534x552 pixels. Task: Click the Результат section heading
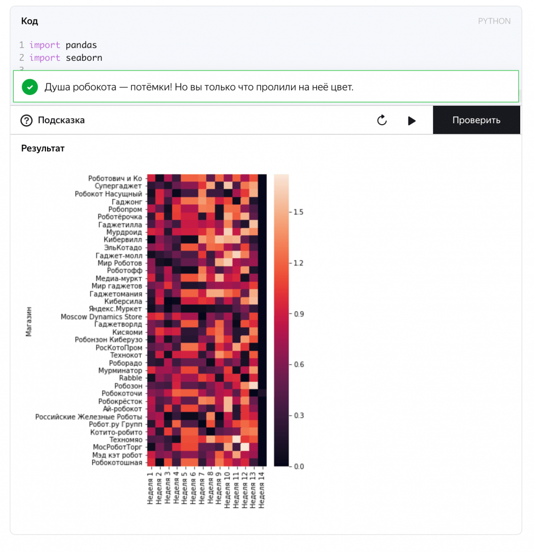(x=43, y=148)
